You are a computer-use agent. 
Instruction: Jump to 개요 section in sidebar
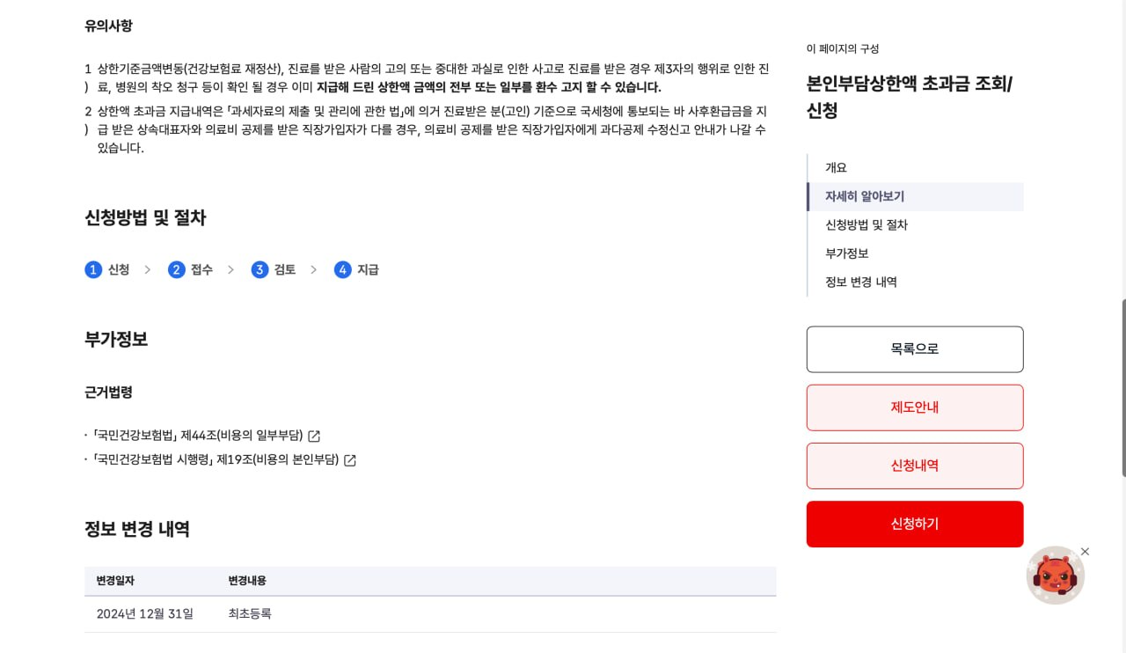[836, 167]
